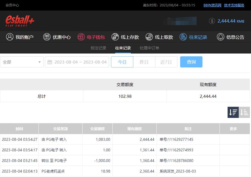Screen dimensions: 251x177
Task: Click the 交易额度 column header in records table
Action: (x=98, y=129)
